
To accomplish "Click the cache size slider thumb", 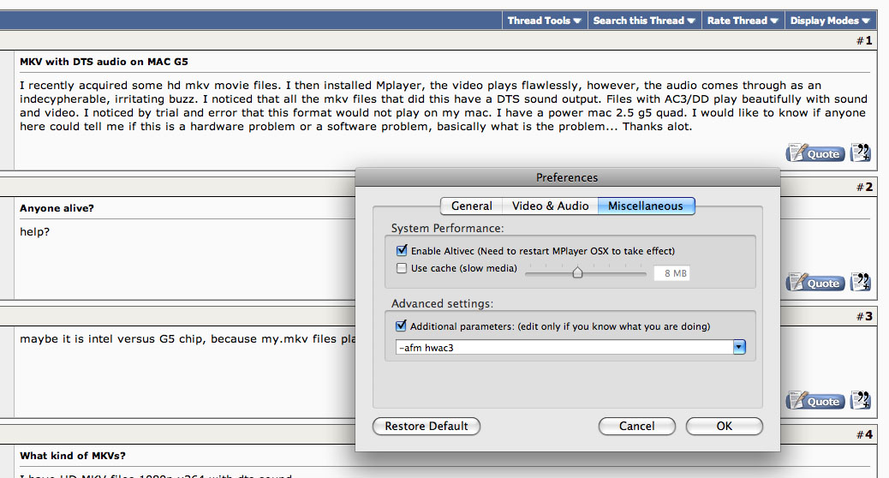I will tap(577, 272).
